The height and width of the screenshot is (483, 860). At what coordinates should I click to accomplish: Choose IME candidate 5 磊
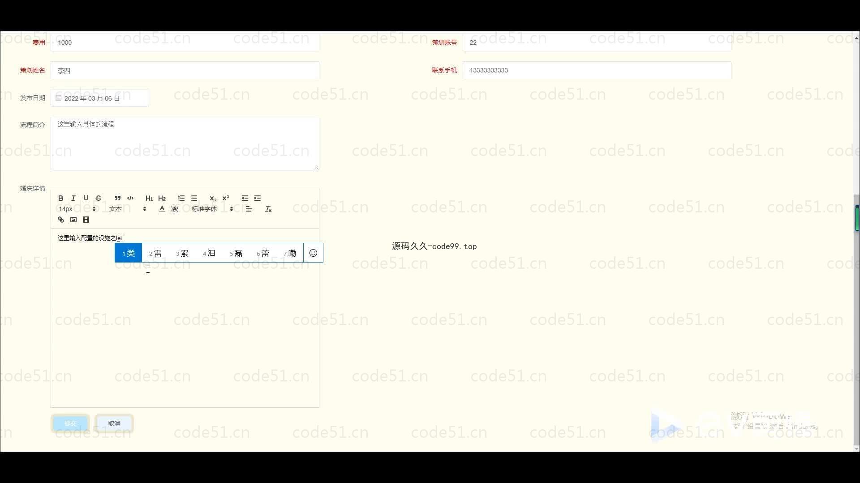[236, 253]
